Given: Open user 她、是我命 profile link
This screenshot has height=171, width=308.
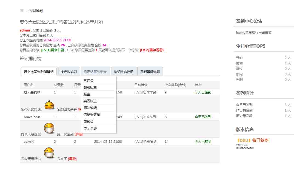Looking at the screenshot, I should 32,92.
